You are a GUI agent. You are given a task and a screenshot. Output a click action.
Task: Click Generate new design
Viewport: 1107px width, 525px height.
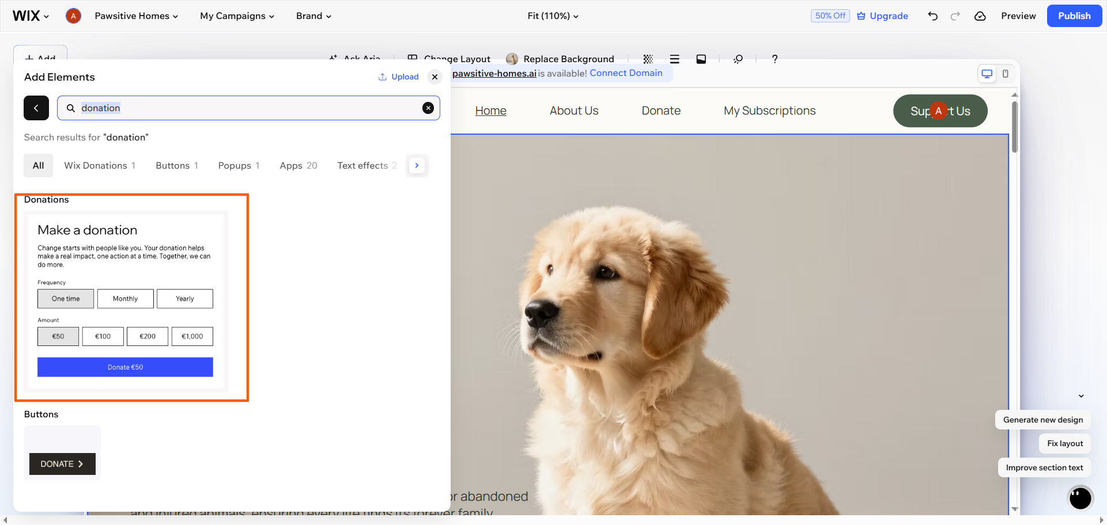pyautogui.click(x=1043, y=420)
